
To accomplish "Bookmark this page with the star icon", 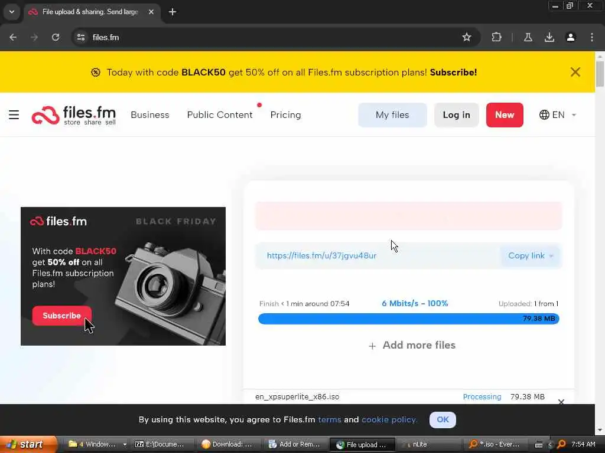I will (x=467, y=37).
